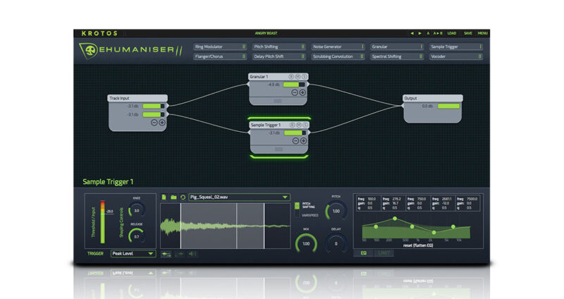The width and height of the screenshot is (564, 299).
Task: Open the Peak Level trigger dropdown
Action: pyautogui.click(x=133, y=253)
